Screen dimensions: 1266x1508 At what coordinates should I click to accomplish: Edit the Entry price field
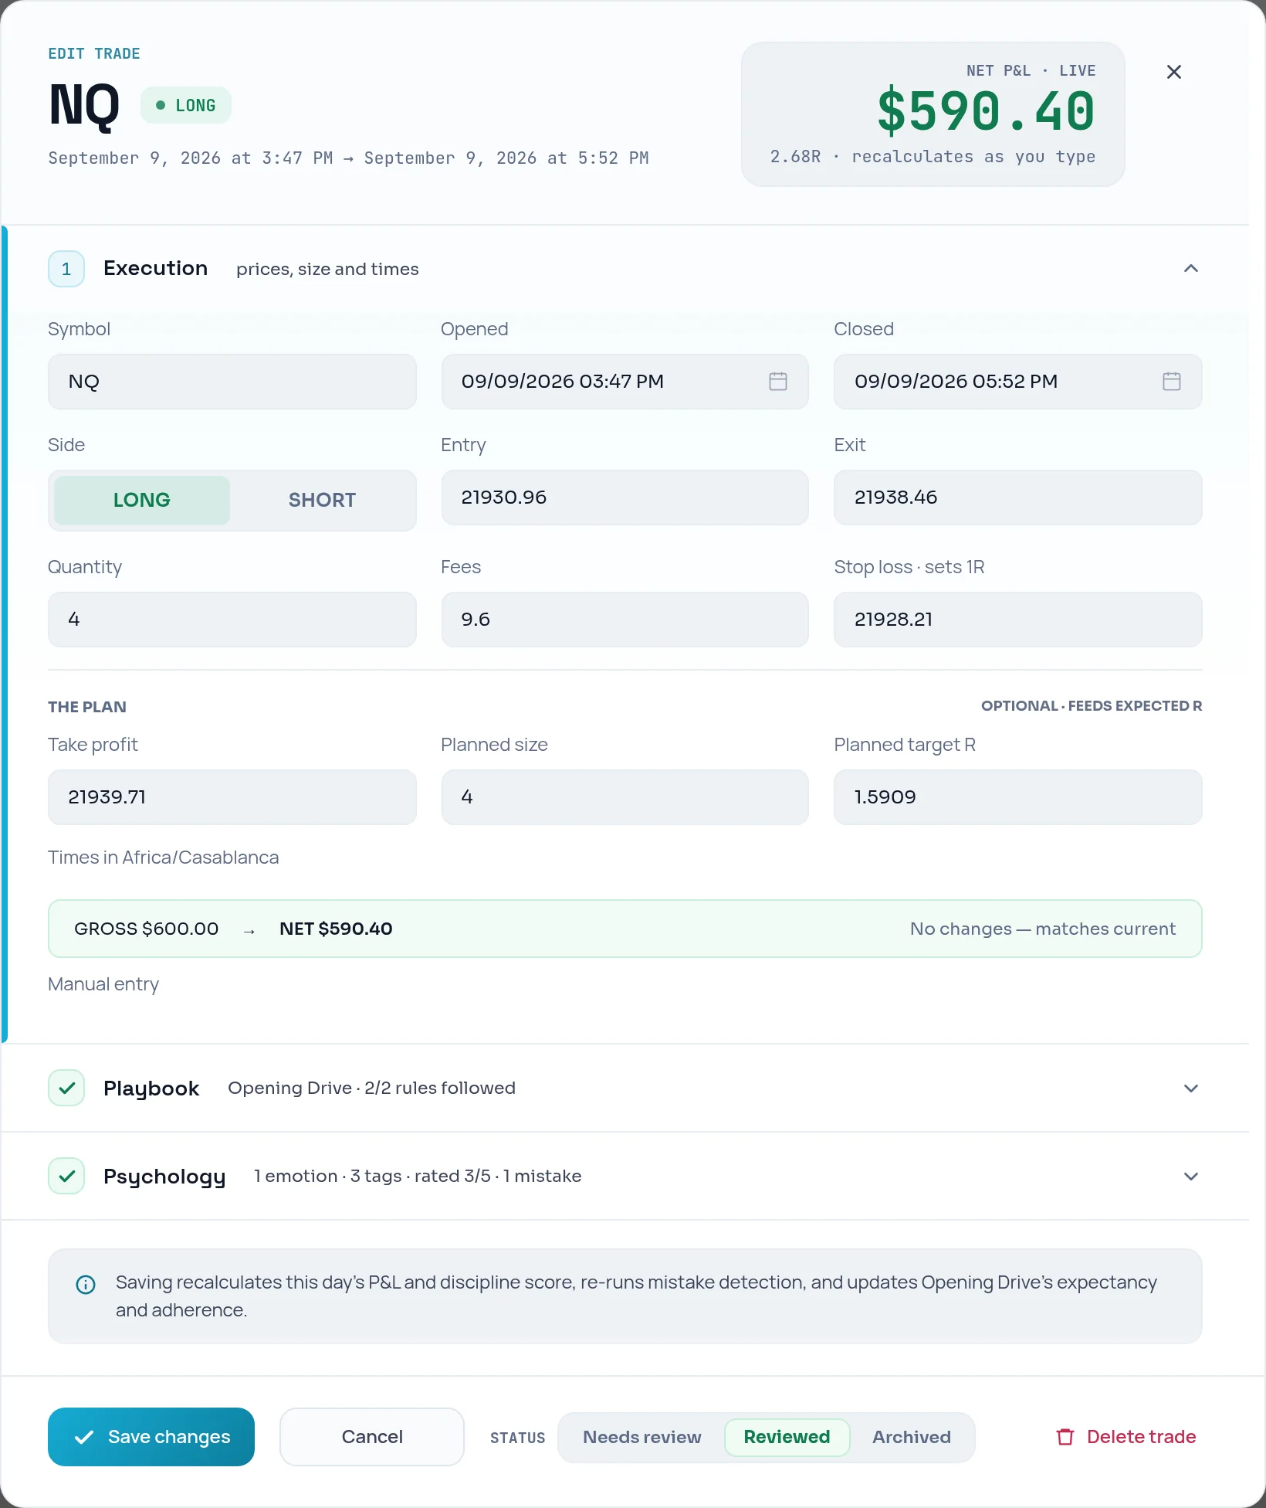point(625,498)
